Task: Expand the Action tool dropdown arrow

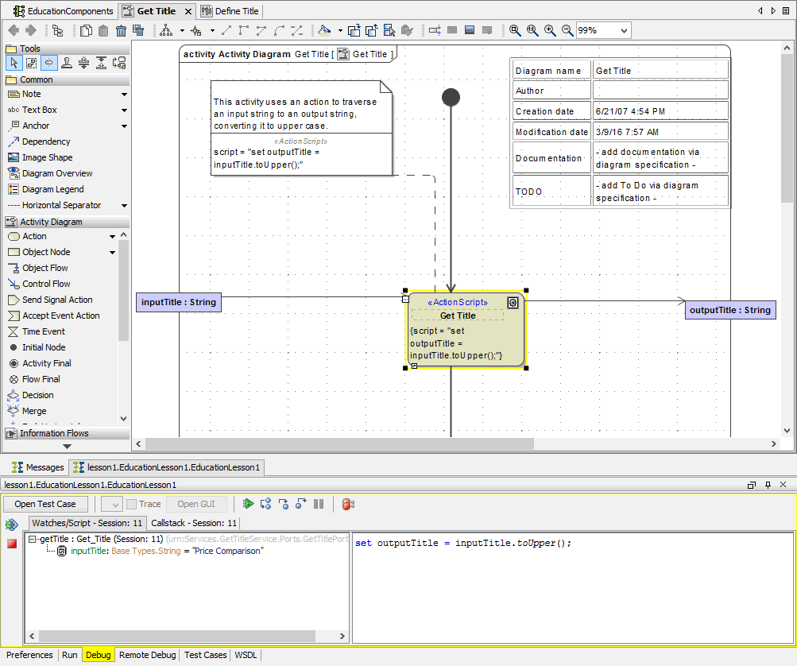Action: [x=112, y=237]
